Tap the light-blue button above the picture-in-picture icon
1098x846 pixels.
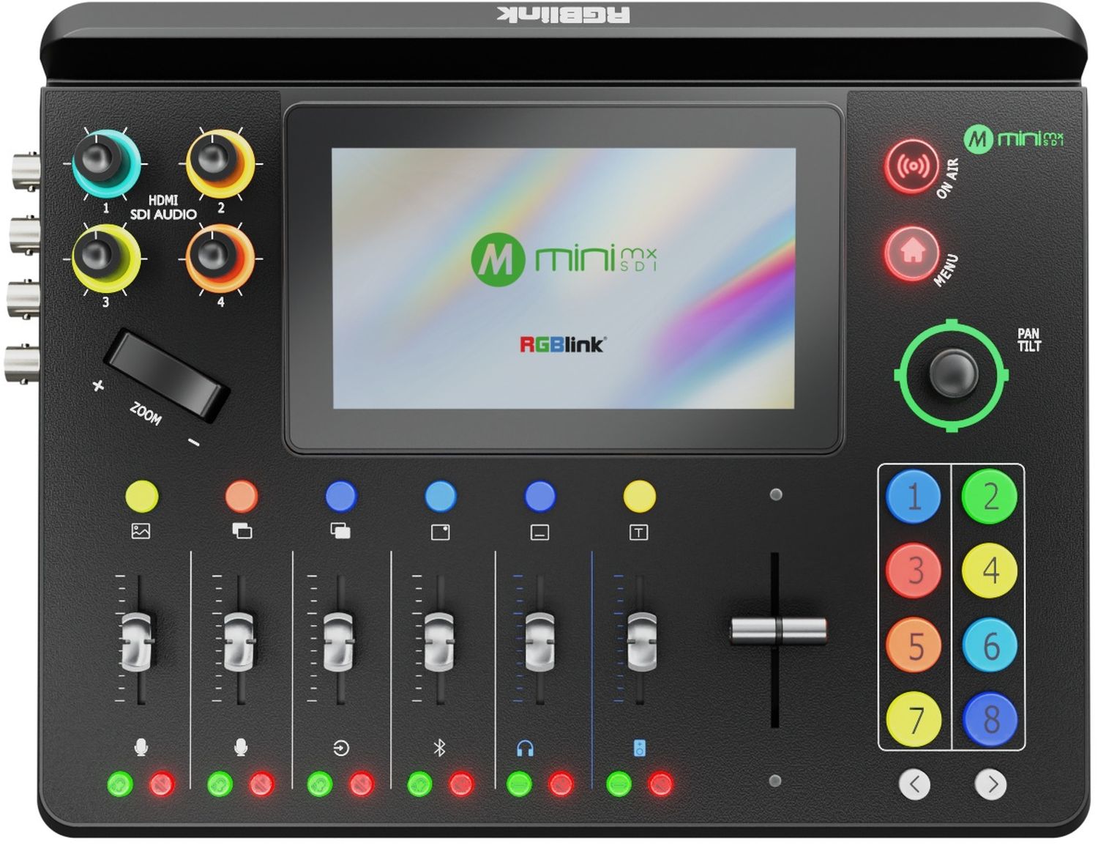pyautogui.click(x=441, y=496)
